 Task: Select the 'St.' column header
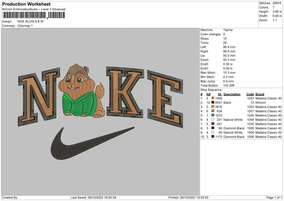(x=220, y=94)
